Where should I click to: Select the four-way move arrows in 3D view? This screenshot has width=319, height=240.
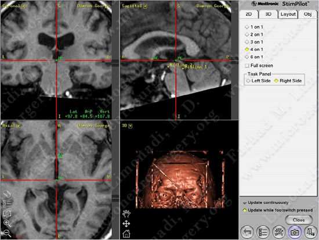[126, 224]
